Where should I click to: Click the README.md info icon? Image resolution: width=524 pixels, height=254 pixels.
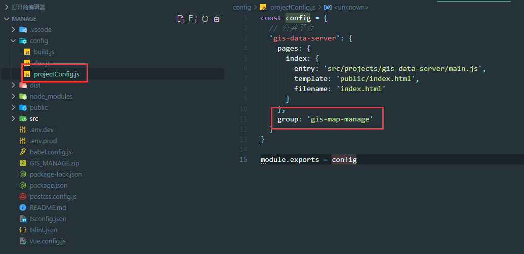click(x=23, y=207)
